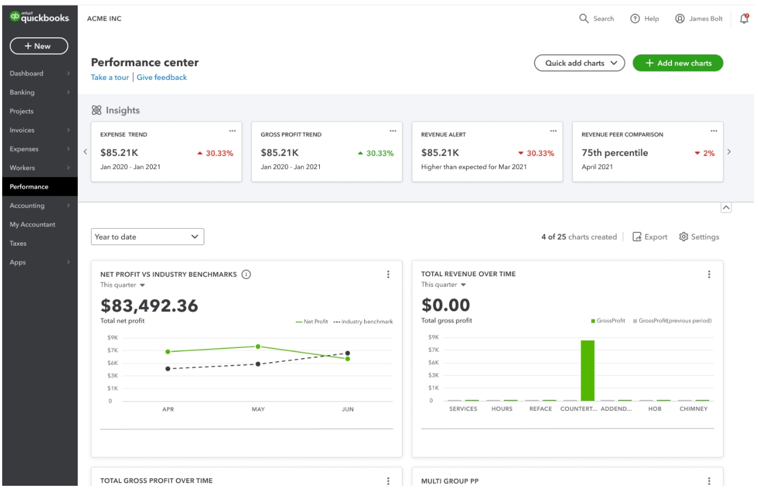Screen dimensions: 758x488
Task: Change Net Profit chart This quarter dropdown
Action: tap(123, 285)
